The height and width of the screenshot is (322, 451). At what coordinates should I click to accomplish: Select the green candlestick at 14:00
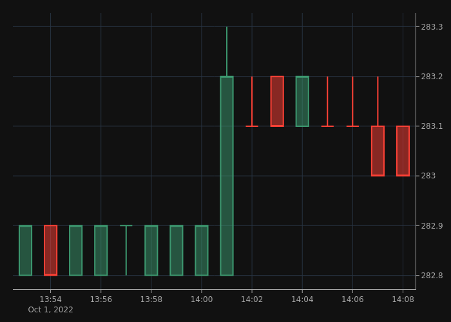coord(202,251)
